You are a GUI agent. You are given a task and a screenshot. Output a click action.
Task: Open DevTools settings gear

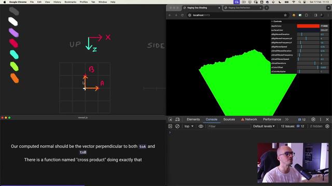(x=313, y=119)
